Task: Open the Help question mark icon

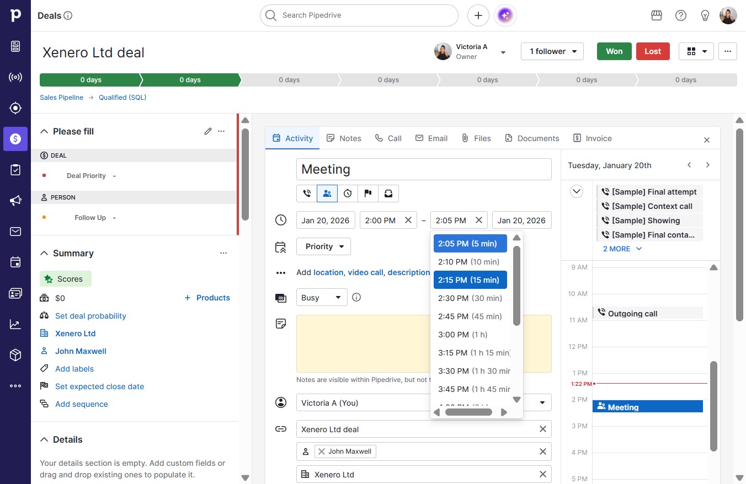Action: pos(681,15)
